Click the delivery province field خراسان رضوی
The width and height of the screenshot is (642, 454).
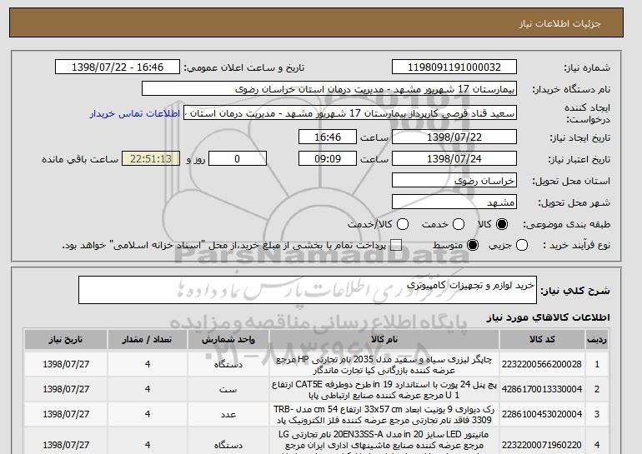pyautogui.click(x=454, y=181)
